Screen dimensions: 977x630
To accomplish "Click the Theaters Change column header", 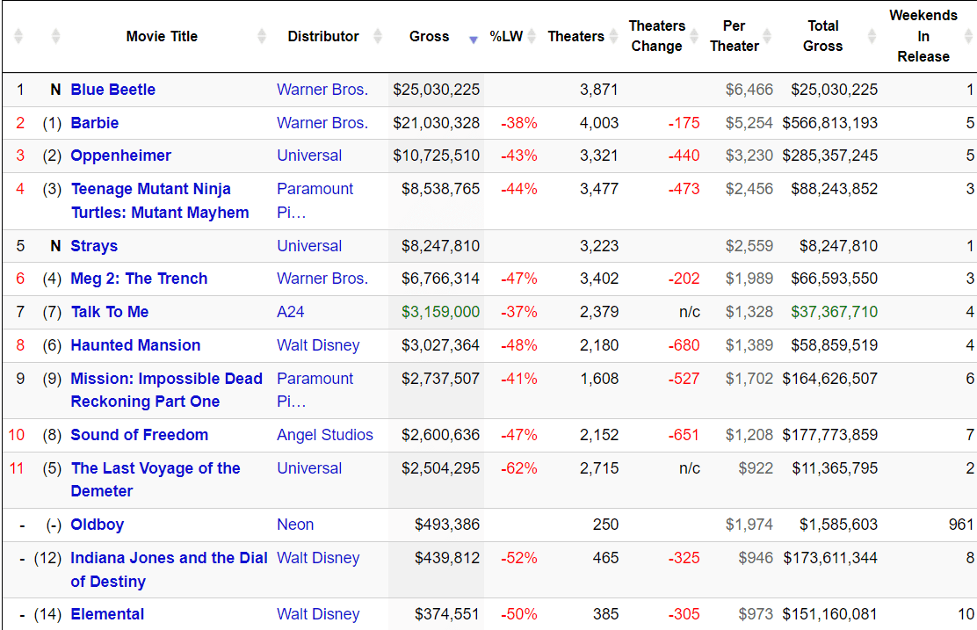I will coord(656,36).
